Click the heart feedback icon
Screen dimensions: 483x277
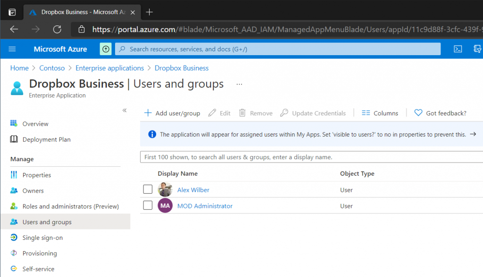tap(418, 113)
